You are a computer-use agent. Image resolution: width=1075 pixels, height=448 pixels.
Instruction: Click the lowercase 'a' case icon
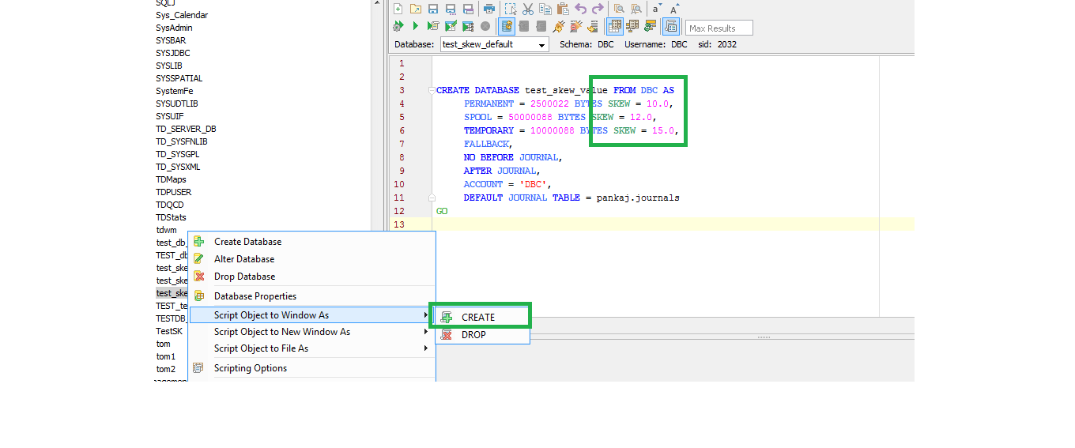656,9
